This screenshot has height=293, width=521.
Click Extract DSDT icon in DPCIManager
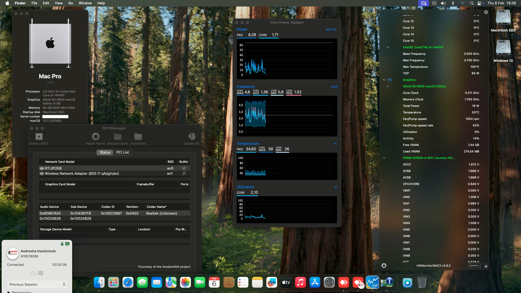coord(39,136)
